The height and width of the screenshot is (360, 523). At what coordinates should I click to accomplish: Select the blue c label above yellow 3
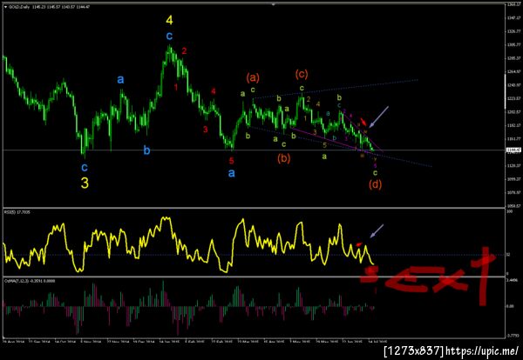(85, 167)
